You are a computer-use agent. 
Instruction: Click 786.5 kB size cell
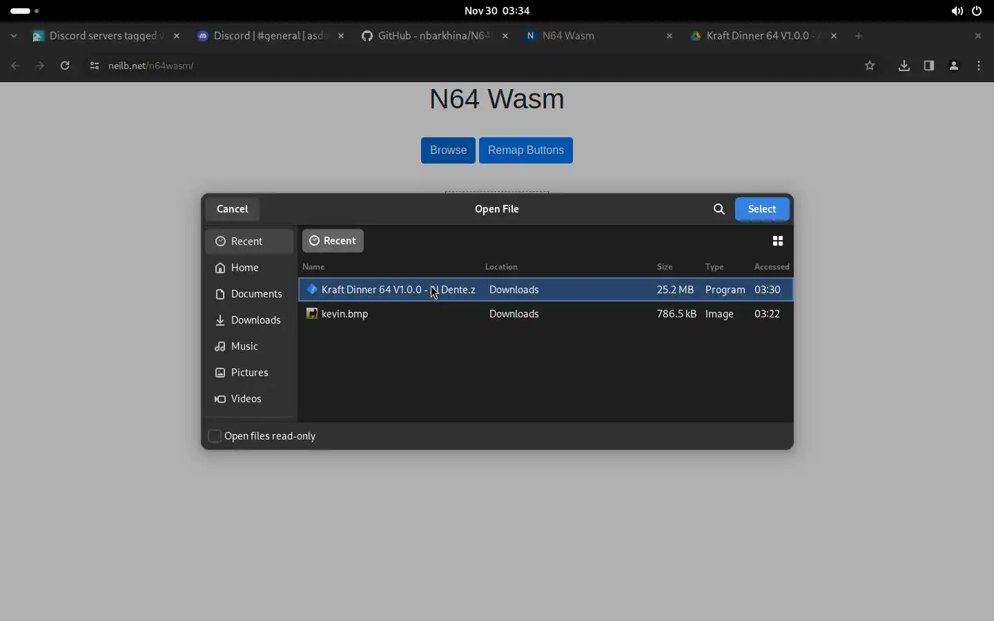[676, 314]
